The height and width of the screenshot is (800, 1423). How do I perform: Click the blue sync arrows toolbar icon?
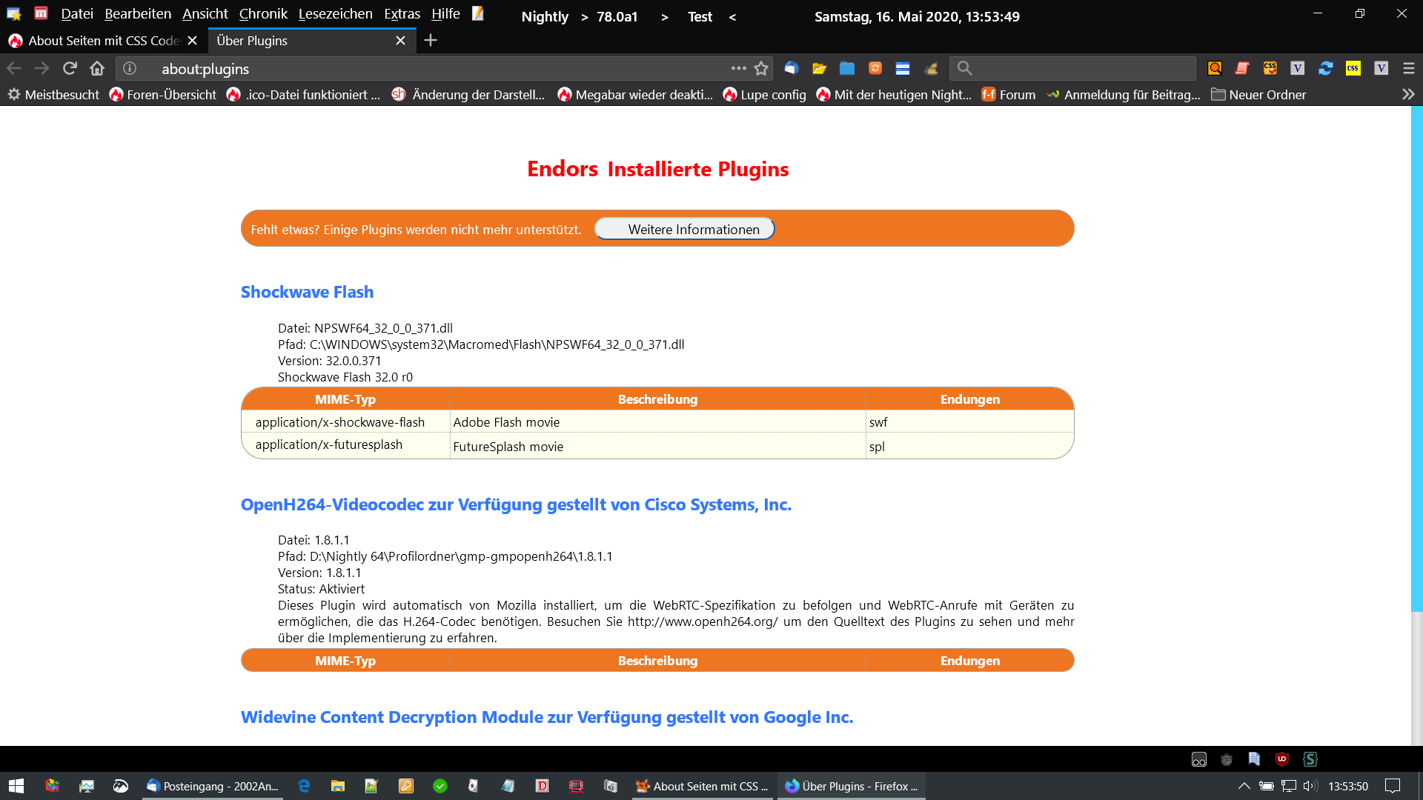(x=1326, y=69)
